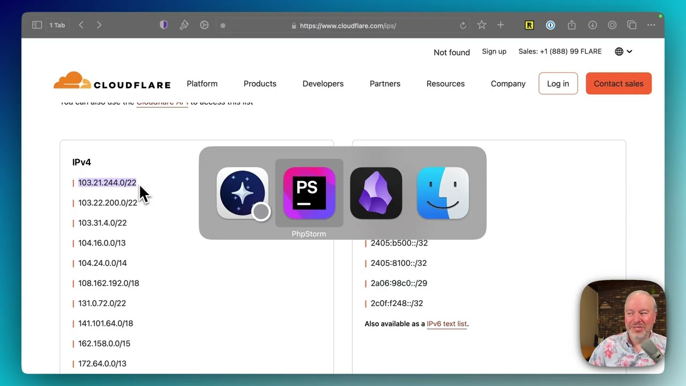Click the IPv4 entry 162.158.0.0/15
The width and height of the screenshot is (686, 386).
click(x=104, y=344)
